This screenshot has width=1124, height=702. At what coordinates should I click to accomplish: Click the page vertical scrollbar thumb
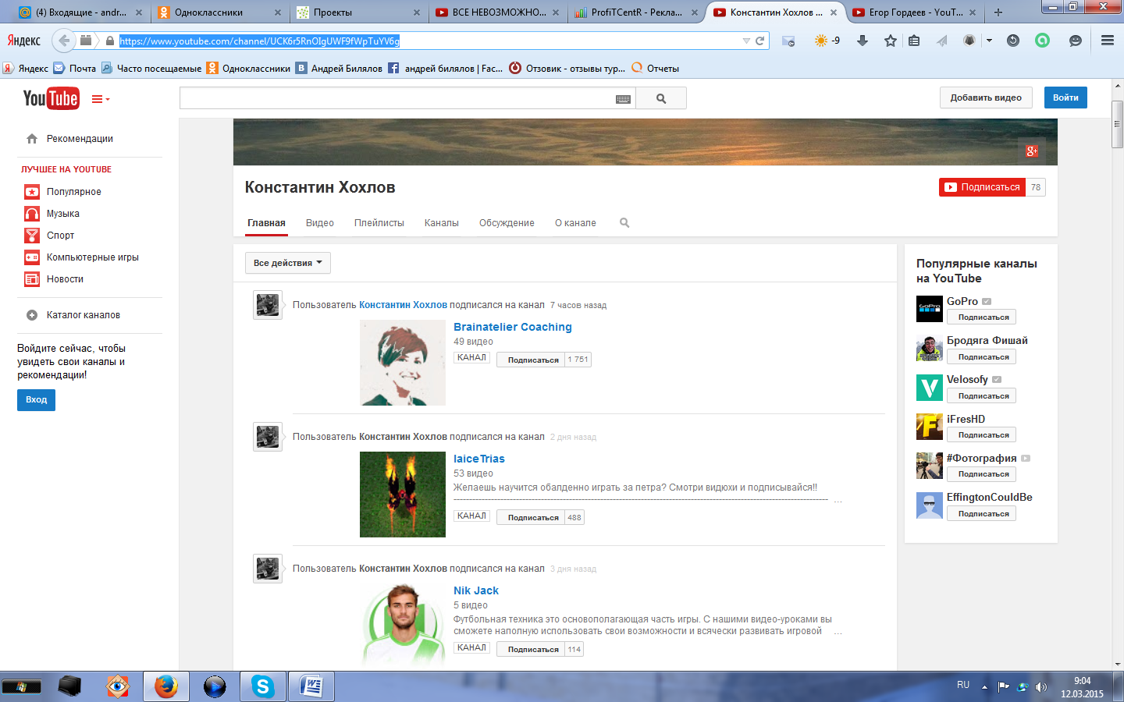tap(1117, 125)
